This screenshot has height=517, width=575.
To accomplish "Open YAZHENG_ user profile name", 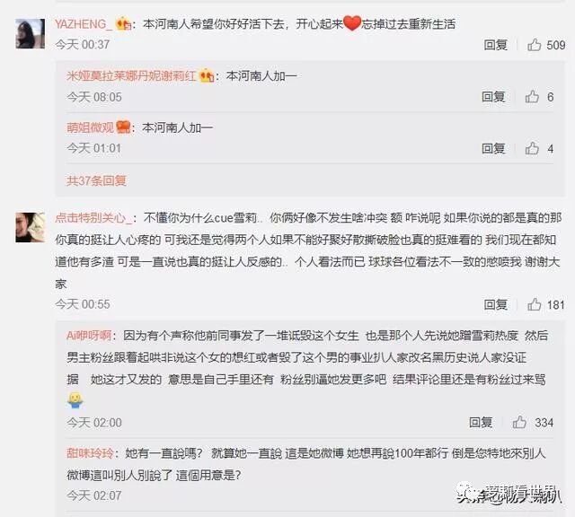I will (x=83, y=24).
